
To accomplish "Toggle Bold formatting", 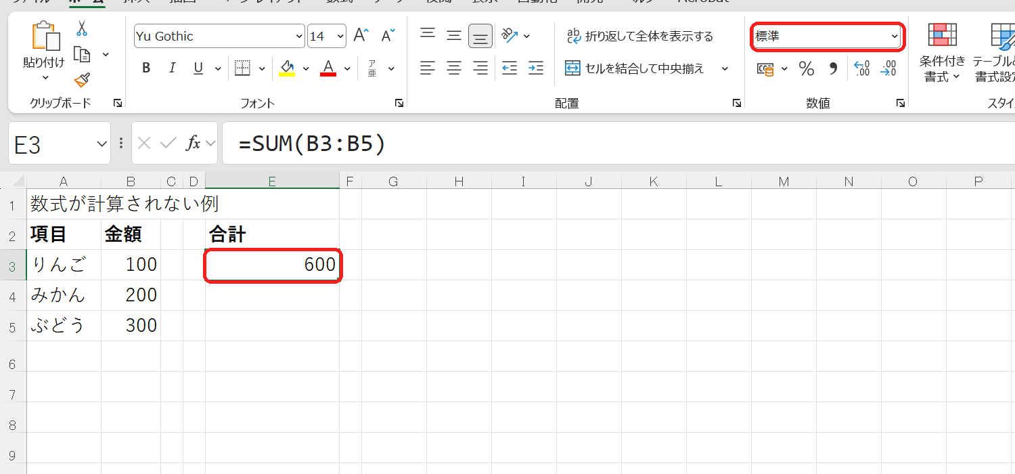I will point(146,68).
